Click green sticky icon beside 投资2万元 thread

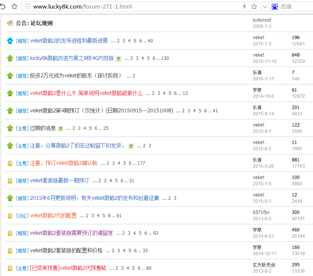(10, 76)
